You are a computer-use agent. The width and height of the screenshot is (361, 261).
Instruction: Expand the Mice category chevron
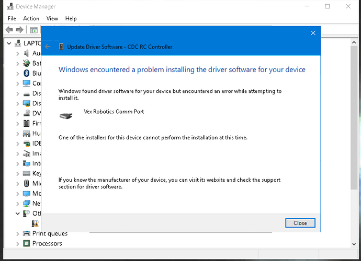pyautogui.click(x=18, y=184)
